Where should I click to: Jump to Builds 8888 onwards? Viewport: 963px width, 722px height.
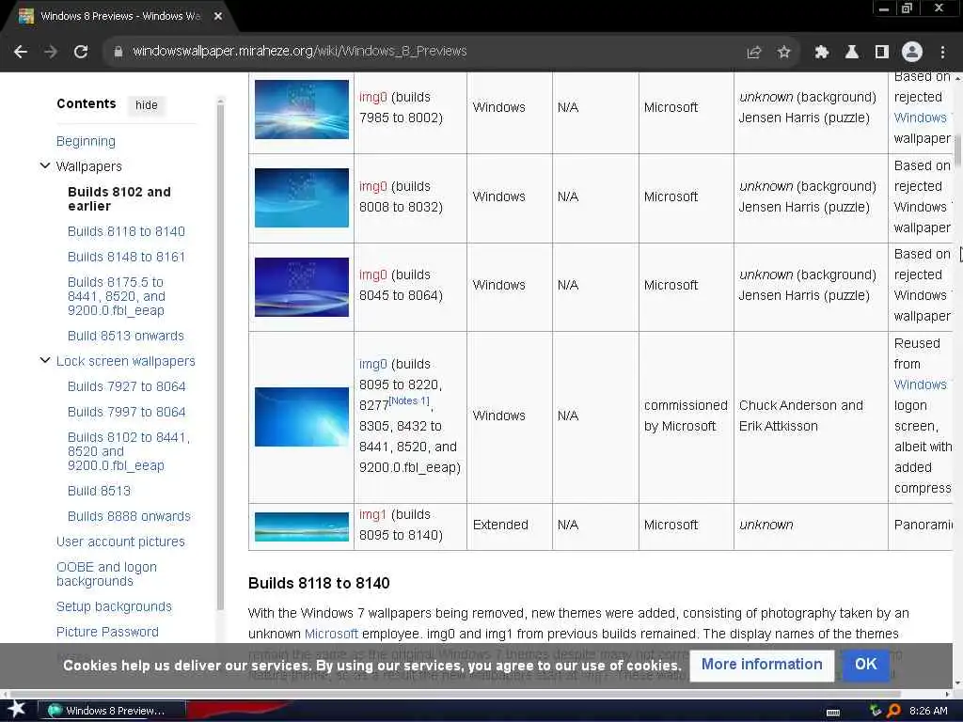click(x=129, y=516)
